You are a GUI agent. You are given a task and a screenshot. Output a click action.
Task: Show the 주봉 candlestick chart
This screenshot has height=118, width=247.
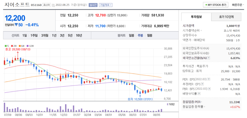coord(140,35)
